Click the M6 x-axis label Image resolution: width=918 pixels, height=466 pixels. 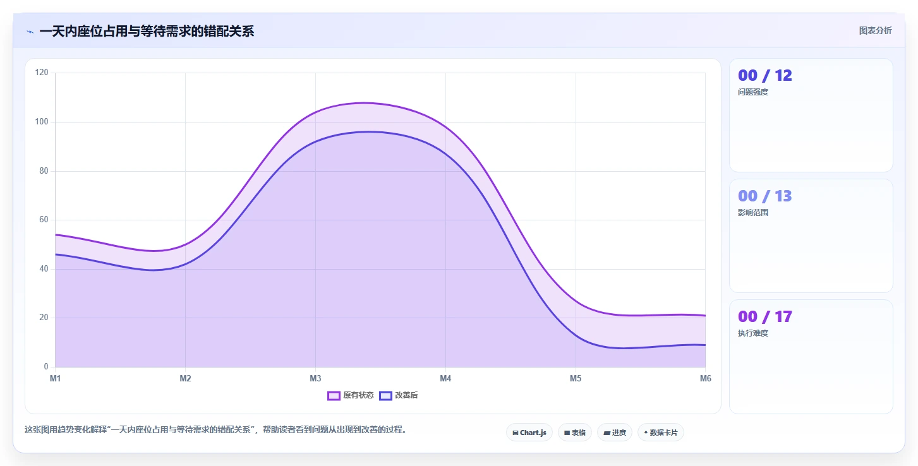tap(705, 378)
